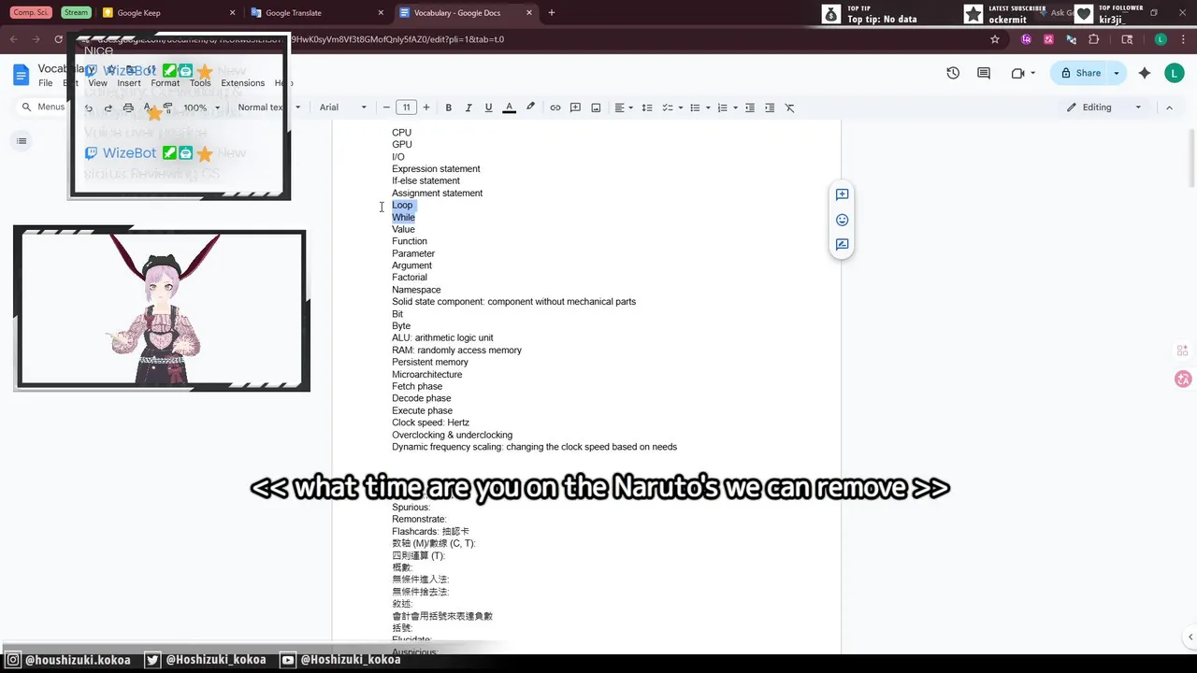Viewport: 1197px width, 673px height.
Task: Switch to the Google Translate tab
Action: tap(316, 13)
